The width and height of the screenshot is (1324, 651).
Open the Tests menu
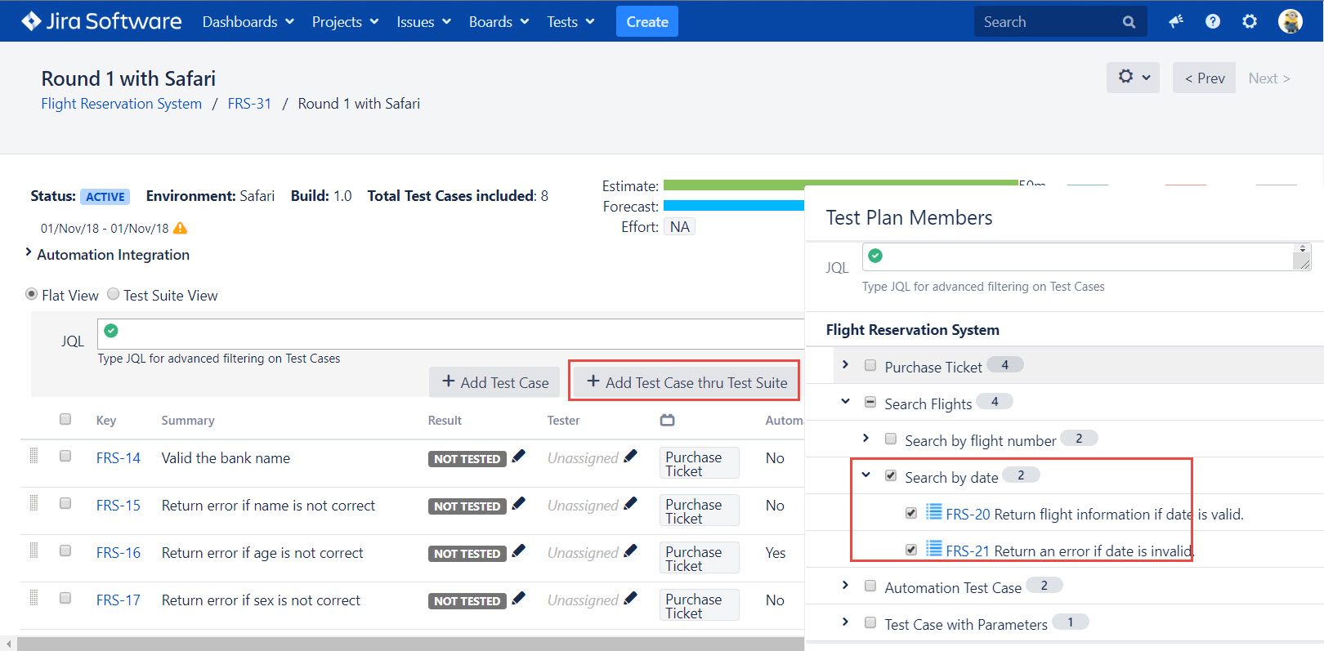tap(570, 22)
